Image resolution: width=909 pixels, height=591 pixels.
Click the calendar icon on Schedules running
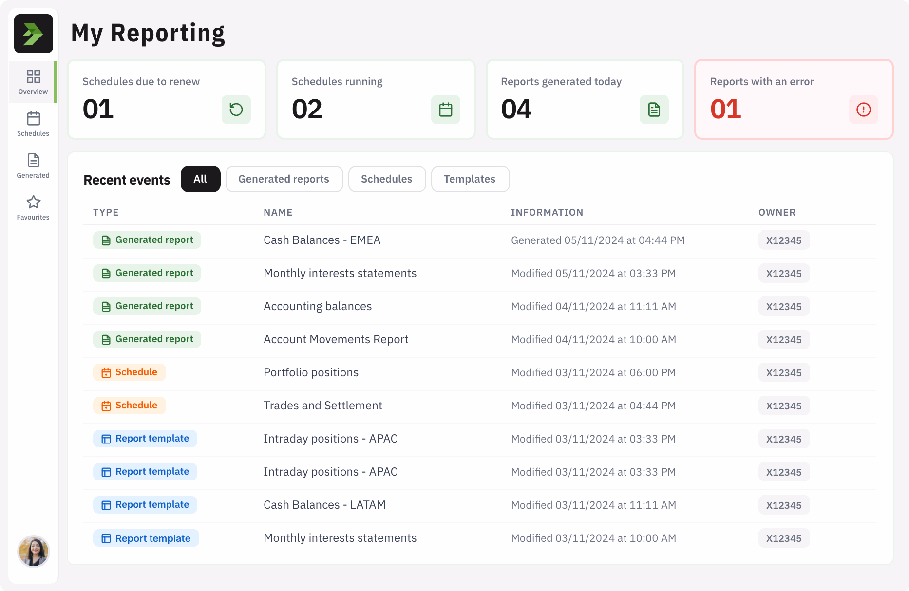(446, 110)
